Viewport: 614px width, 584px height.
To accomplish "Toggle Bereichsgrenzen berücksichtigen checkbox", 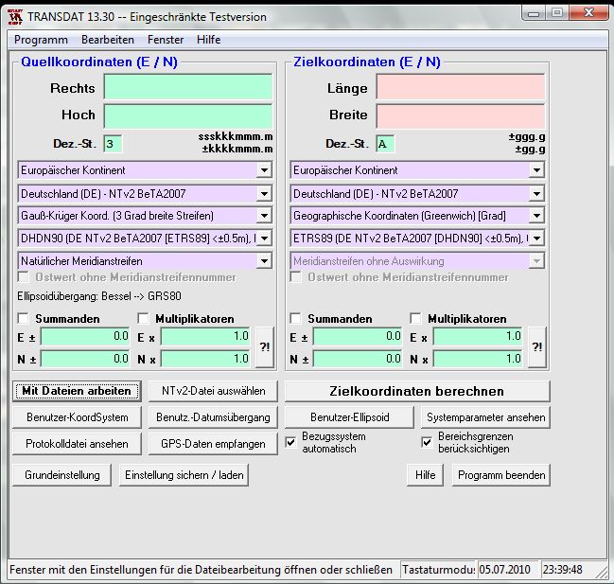I will (x=427, y=442).
